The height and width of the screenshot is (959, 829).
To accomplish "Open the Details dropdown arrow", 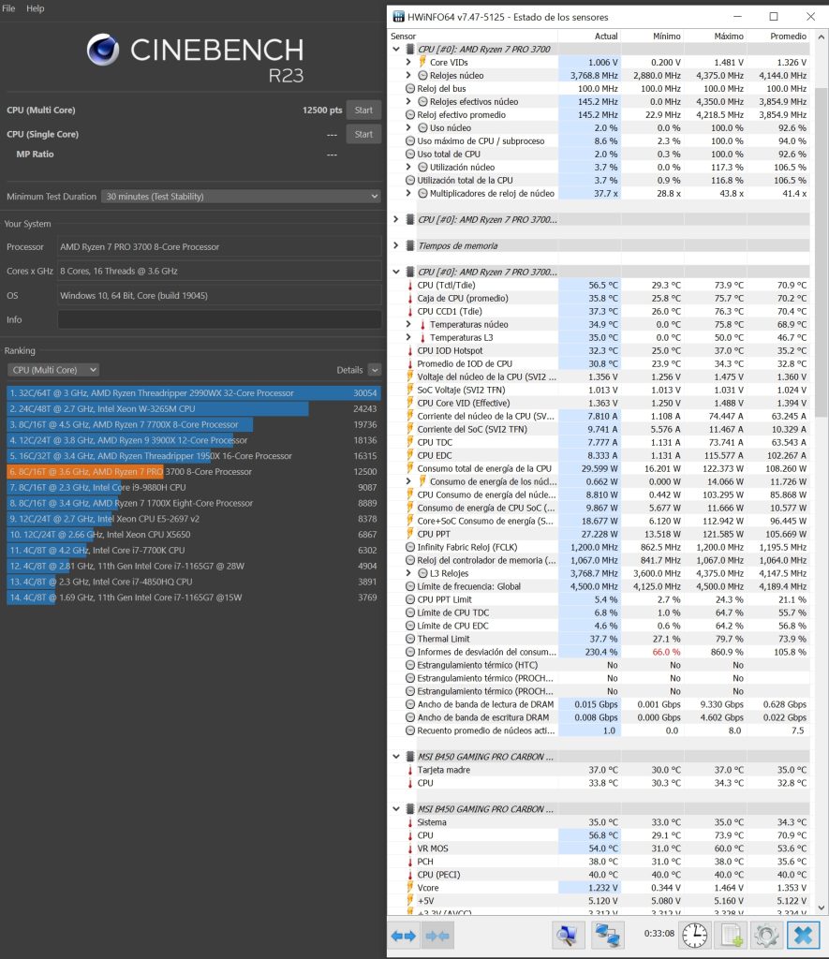I will point(375,370).
